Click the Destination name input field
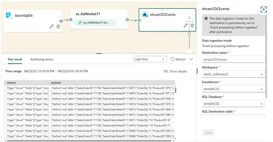The height and width of the screenshot is (142, 273). coord(233,59)
